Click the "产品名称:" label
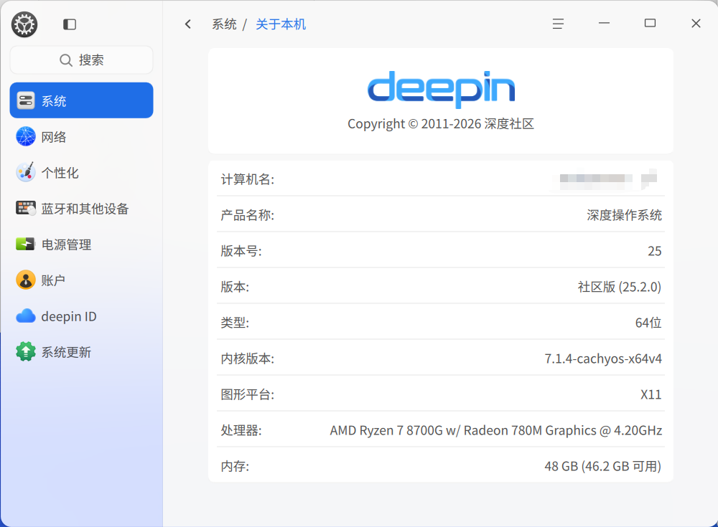 click(x=248, y=215)
